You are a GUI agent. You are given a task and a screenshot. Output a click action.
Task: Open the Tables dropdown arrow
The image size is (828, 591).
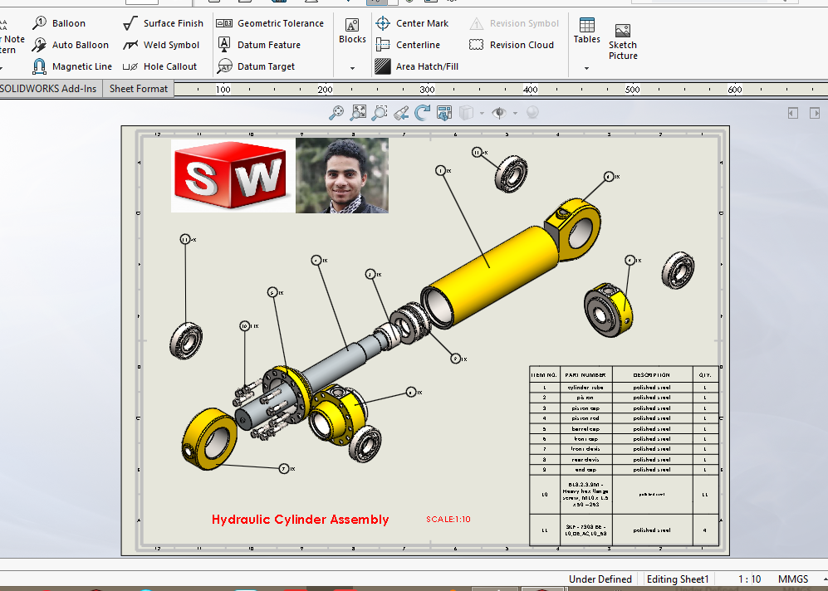(x=586, y=66)
